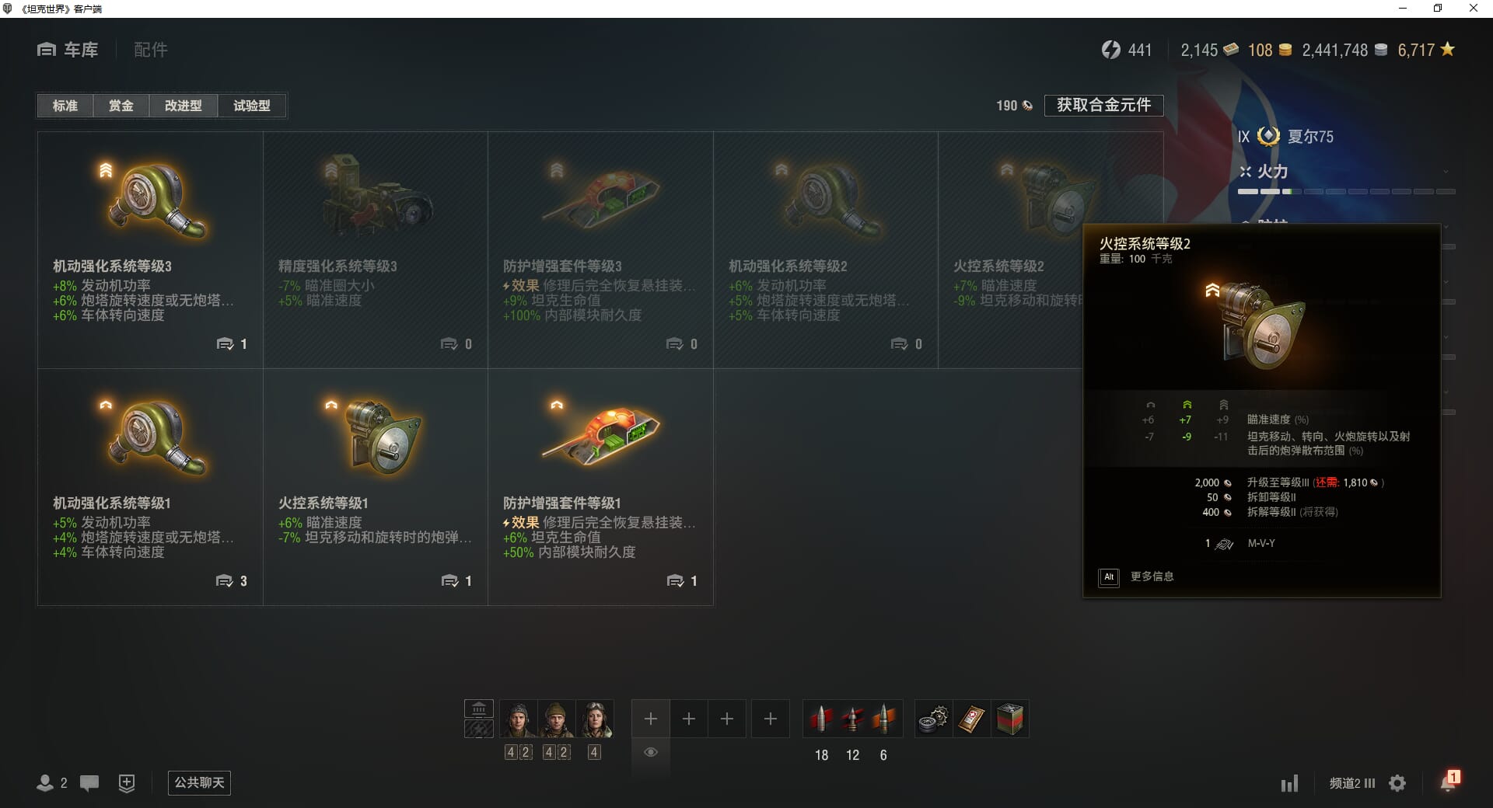1493x808 pixels.
Task: Select 机动强化系统等级3 equipment card
Action: (x=150, y=249)
